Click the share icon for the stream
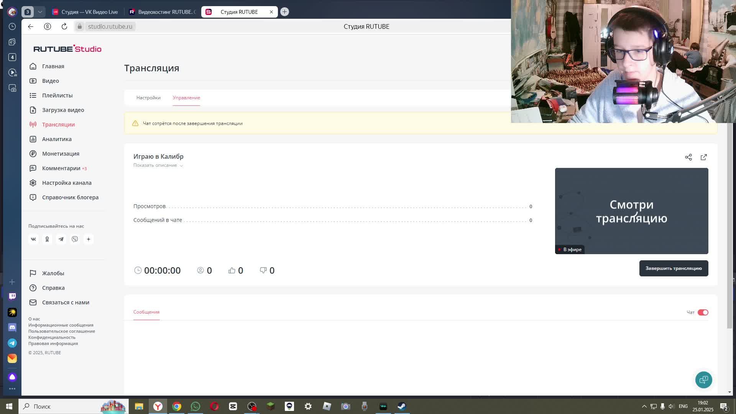Screen dimensions: 736x414 [688, 157]
